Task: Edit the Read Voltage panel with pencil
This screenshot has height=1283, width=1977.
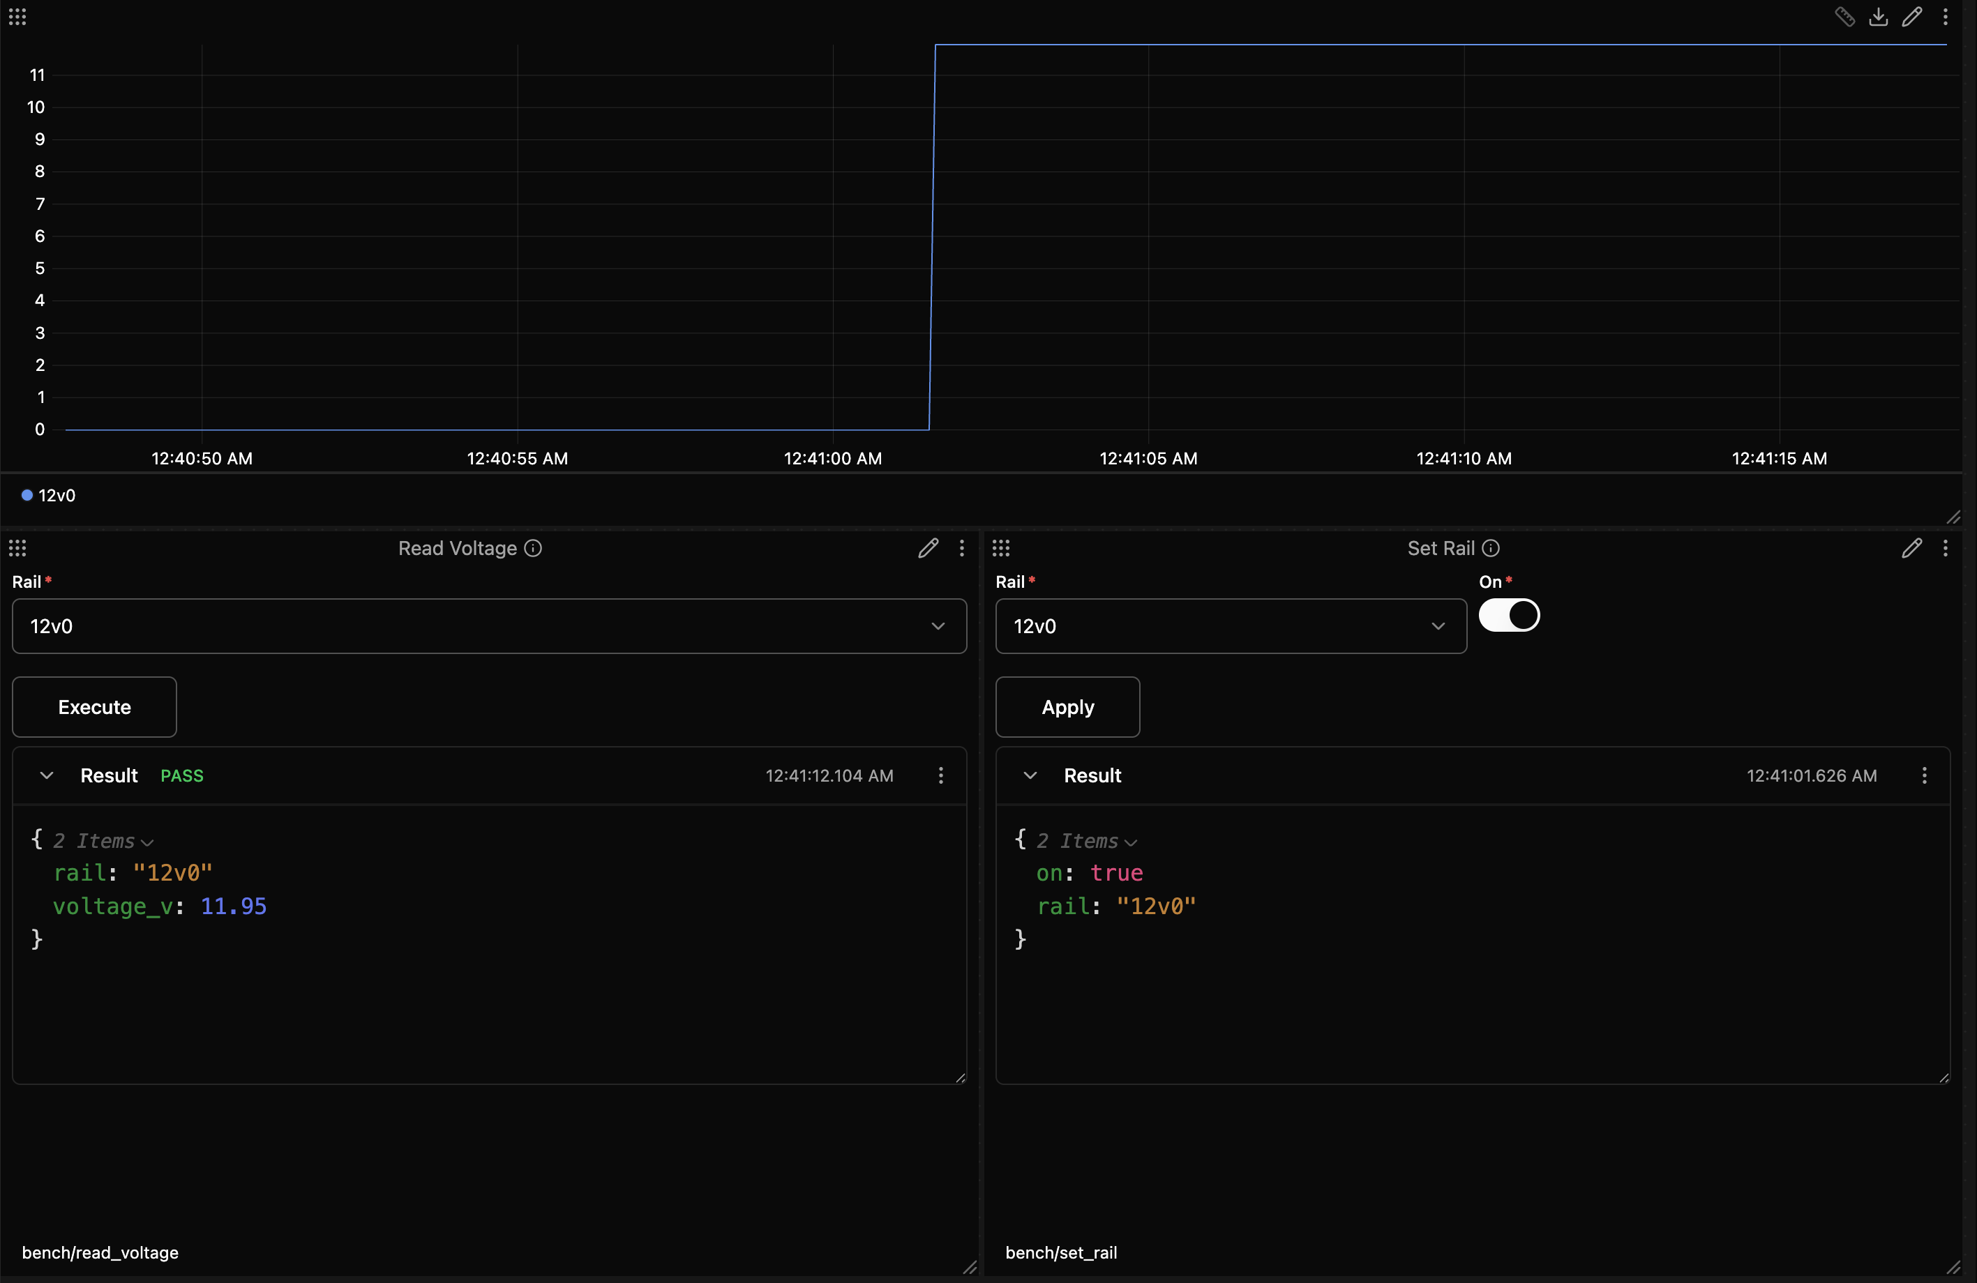Action: coord(928,548)
